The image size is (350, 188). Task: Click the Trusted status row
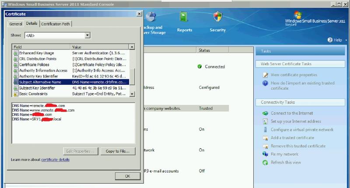click(186, 108)
